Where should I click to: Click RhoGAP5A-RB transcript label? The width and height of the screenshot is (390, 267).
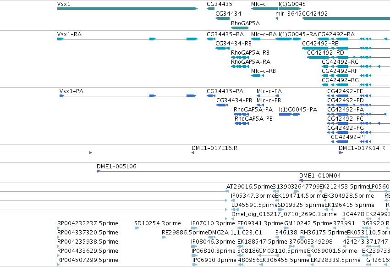[x=250, y=53]
